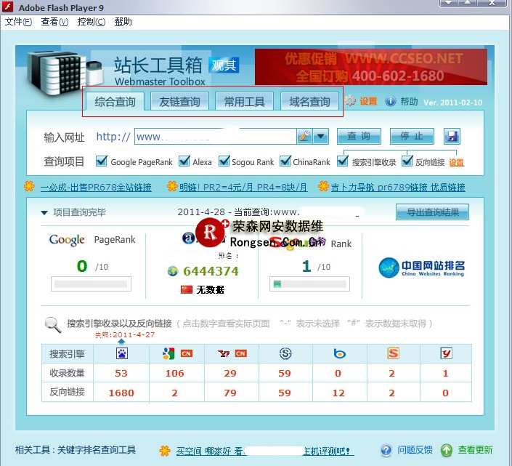The image size is (512, 466).
Task: Click the 查看更新 green arrow icon
Action: (447, 450)
